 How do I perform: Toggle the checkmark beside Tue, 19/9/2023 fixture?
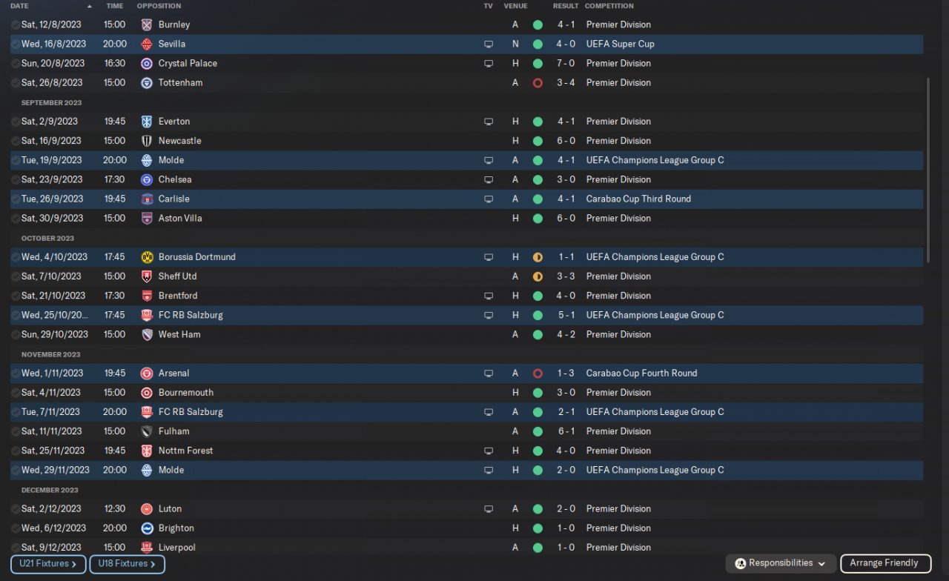(16, 160)
